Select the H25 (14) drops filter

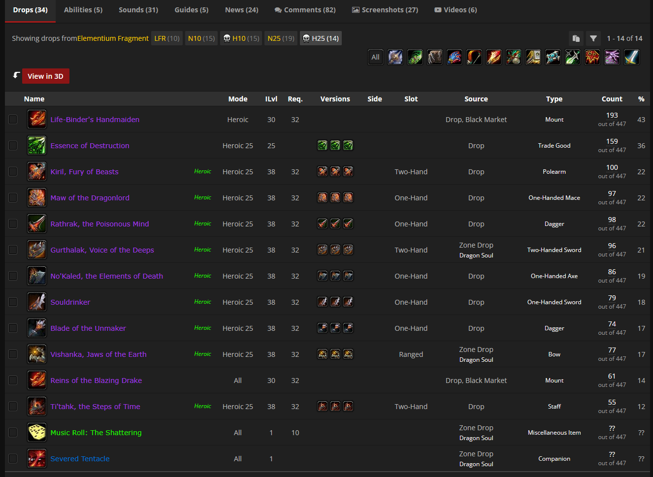(x=321, y=38)
